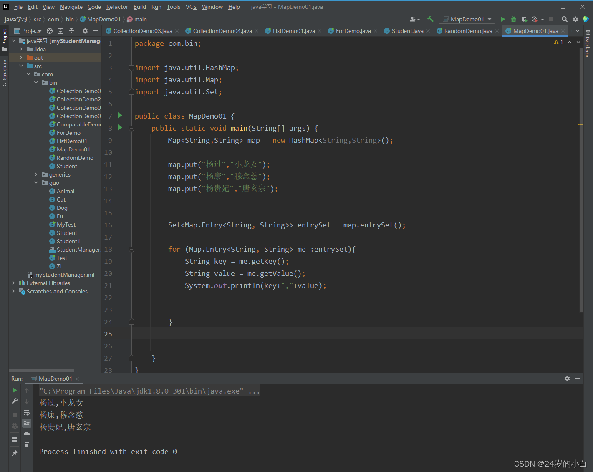Toggle the Project tool window side tab
The image size is (593, 472).
[5, 40]
